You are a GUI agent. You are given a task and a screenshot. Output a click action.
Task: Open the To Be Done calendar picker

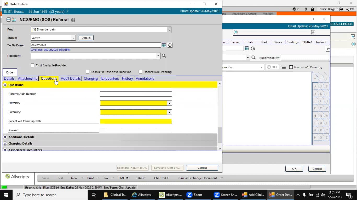(164, 45)
